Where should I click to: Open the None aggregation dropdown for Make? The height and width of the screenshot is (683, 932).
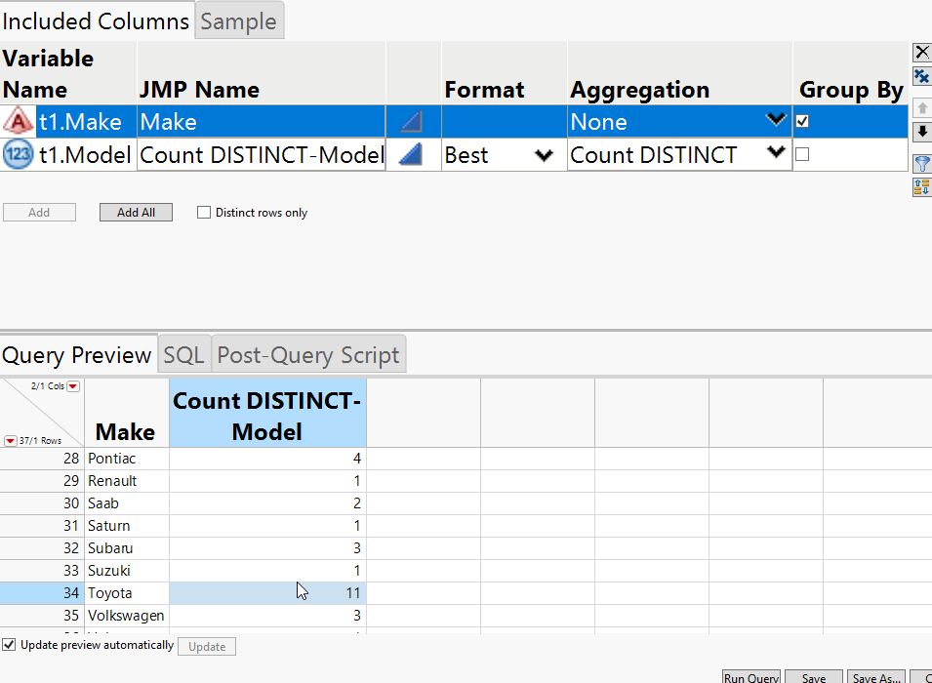(776, 121)
